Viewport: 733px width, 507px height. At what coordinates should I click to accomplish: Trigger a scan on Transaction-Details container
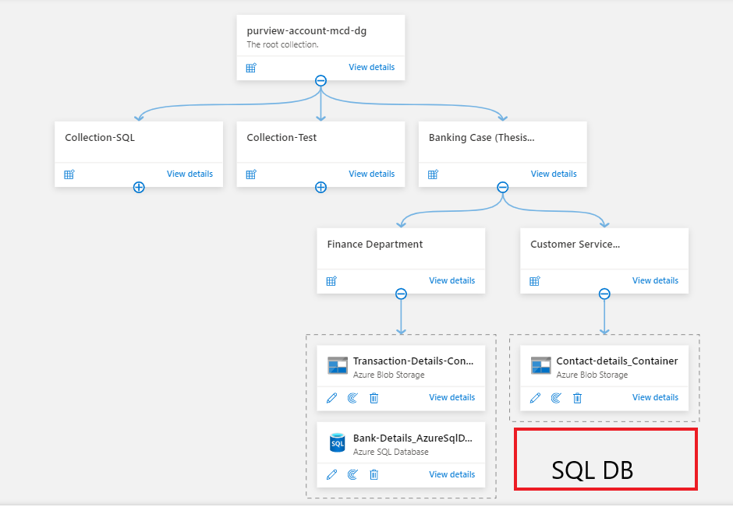pos(352,397)
